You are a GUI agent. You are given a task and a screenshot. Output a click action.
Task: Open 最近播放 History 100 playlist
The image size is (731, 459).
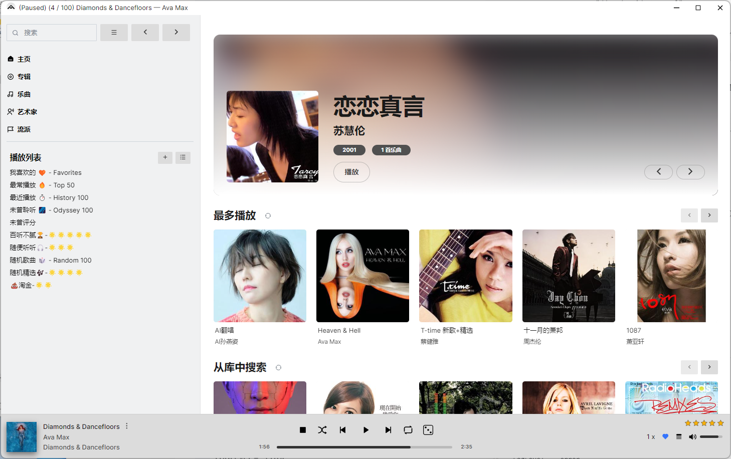[49, 197]
